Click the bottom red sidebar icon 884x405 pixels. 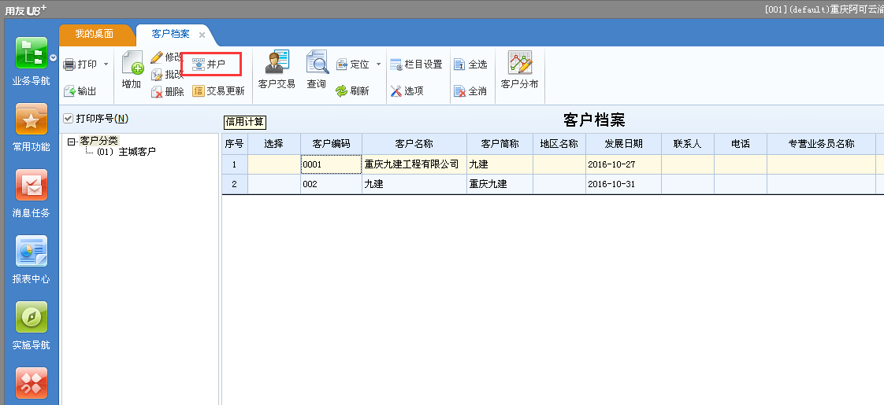tap(32, 383)
